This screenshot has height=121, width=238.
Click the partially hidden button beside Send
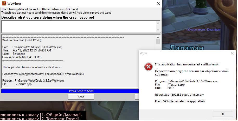click(x=137, y=97)
